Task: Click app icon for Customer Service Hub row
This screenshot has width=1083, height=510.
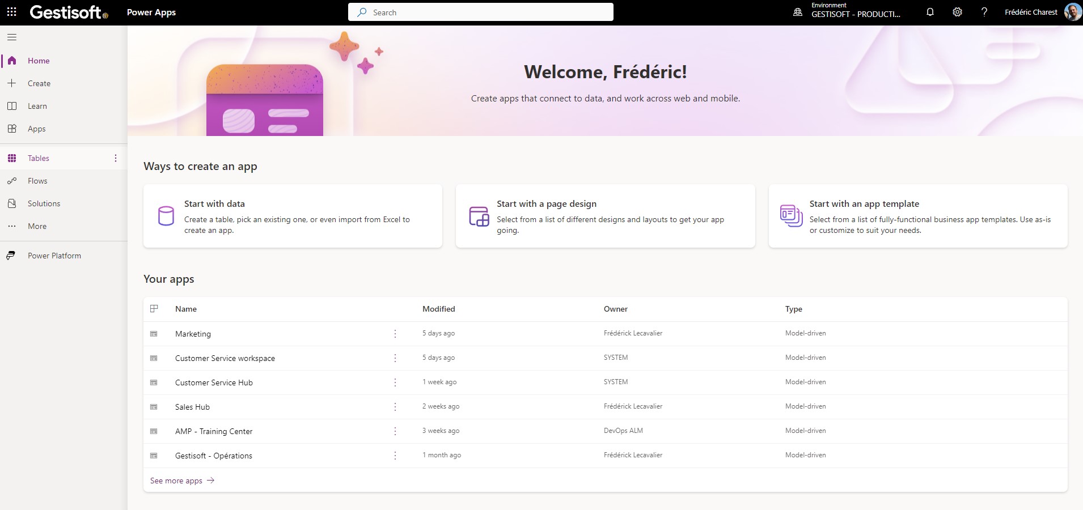Action: click(x=154, y=382)
